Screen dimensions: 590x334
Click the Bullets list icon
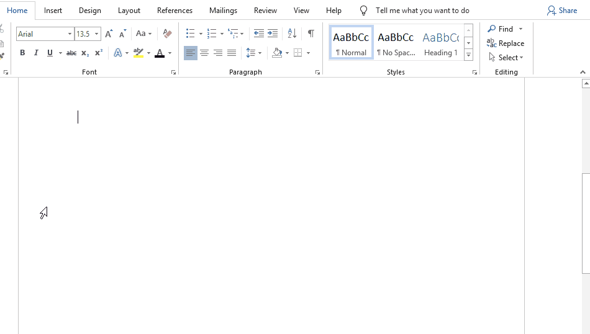[191, 34]
